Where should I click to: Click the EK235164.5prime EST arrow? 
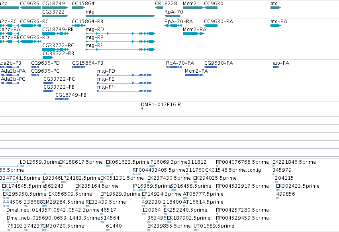(76, 190)
